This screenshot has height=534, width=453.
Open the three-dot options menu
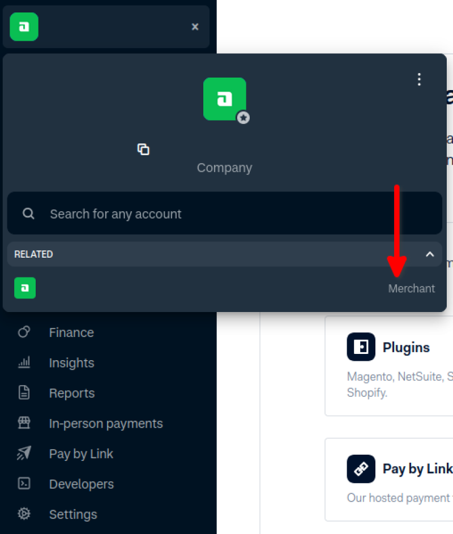419,79
